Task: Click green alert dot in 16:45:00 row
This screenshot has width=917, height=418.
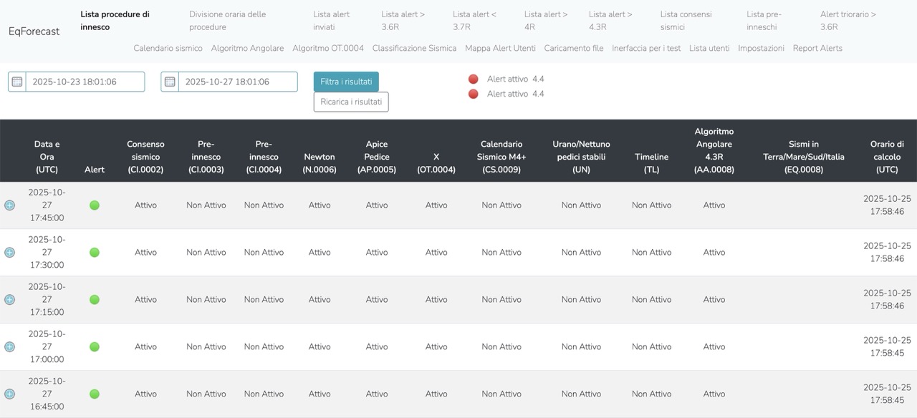Action: pyautogui.click(x=95, y=394)
